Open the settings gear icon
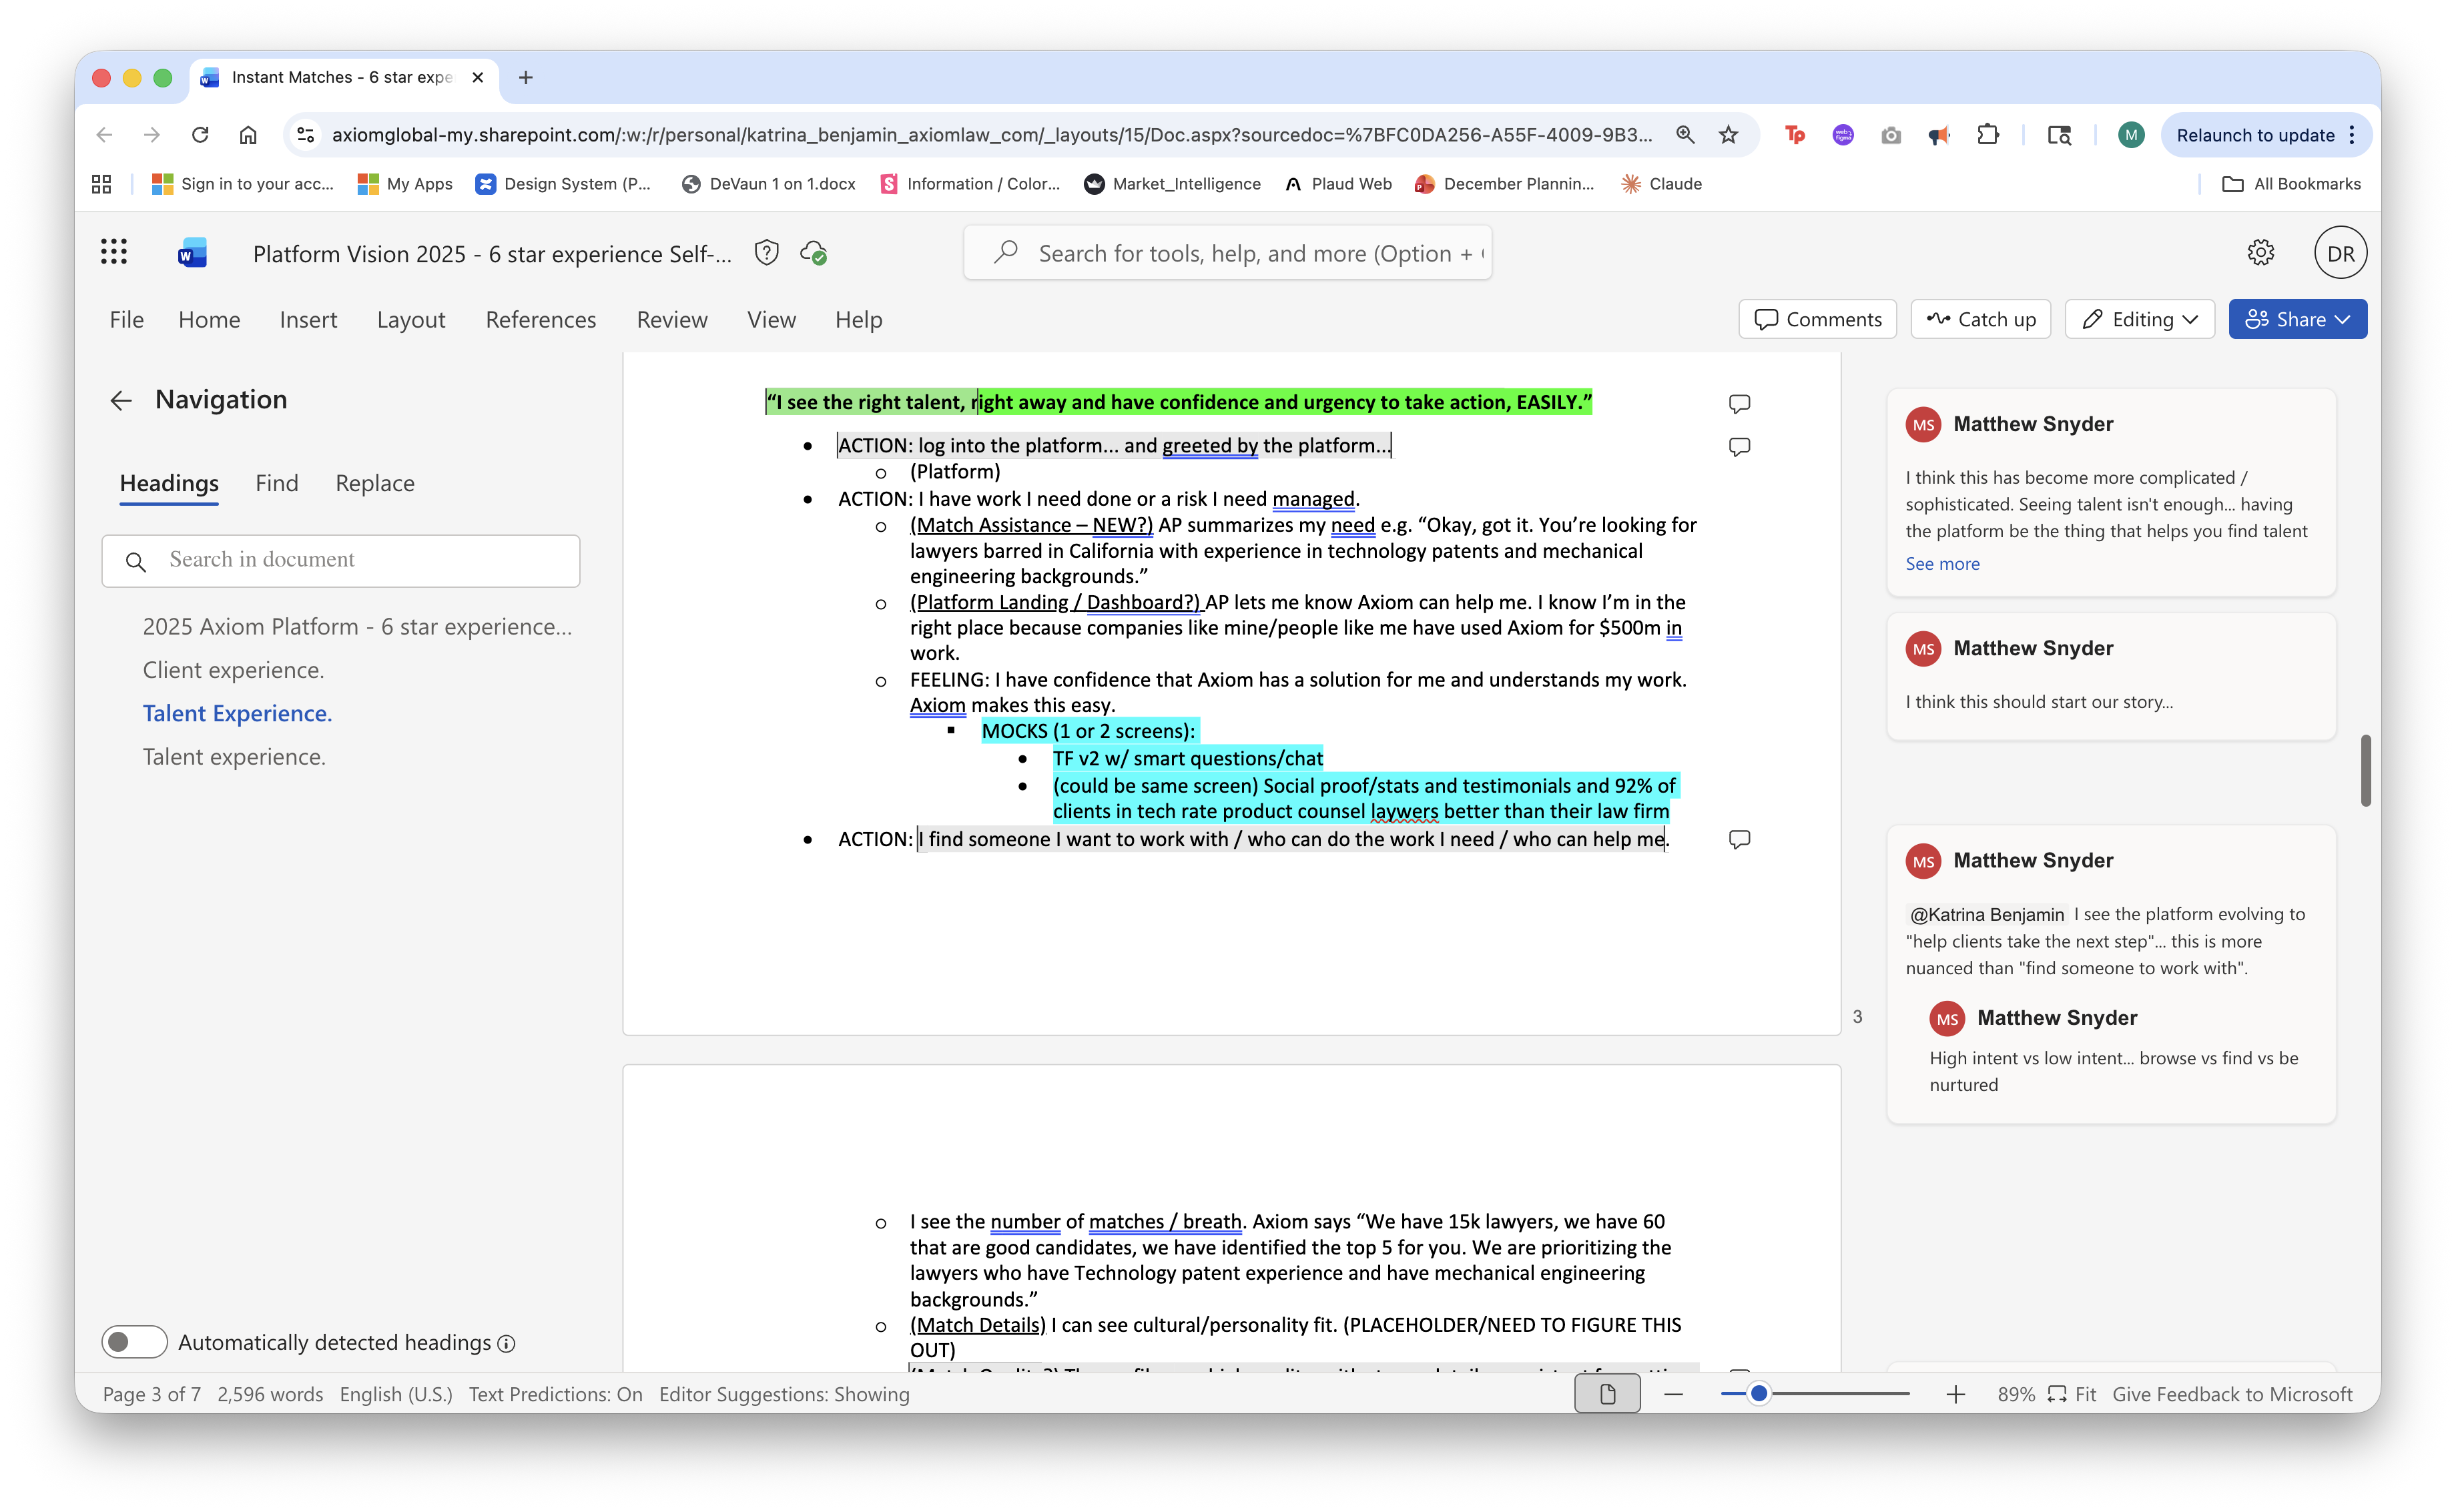Viewport: 2456px width, 1512px height. [x=2260, y=253]
